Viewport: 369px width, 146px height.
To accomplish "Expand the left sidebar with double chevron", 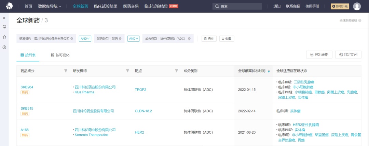I will tap(4, 17).
